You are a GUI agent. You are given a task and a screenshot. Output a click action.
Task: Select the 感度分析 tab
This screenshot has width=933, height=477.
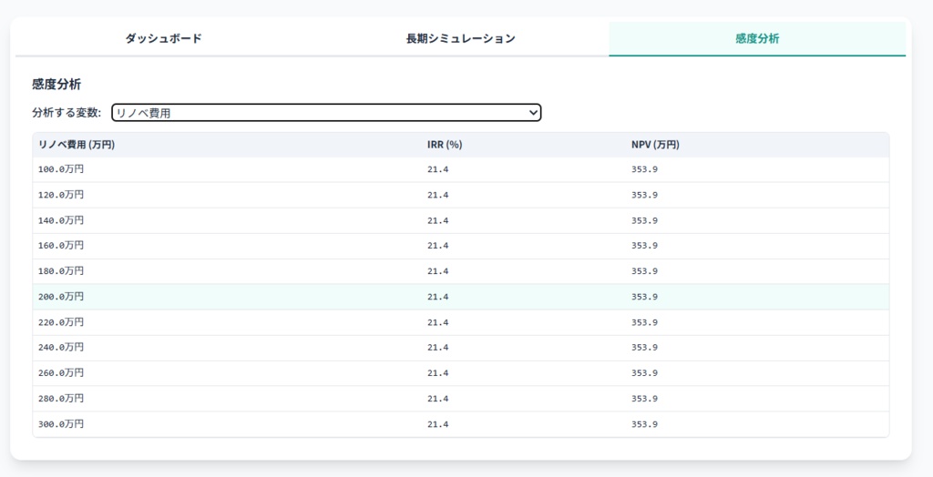(x=757, y=39)
